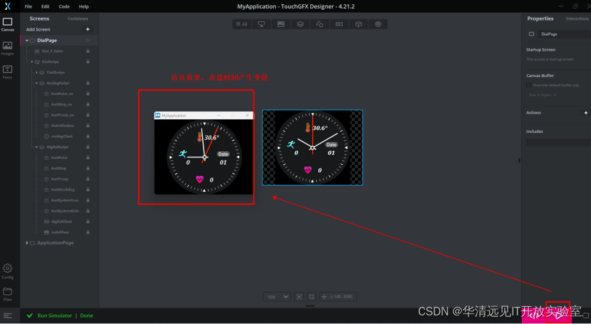Switch to the Containers tab

pos(78,18)
